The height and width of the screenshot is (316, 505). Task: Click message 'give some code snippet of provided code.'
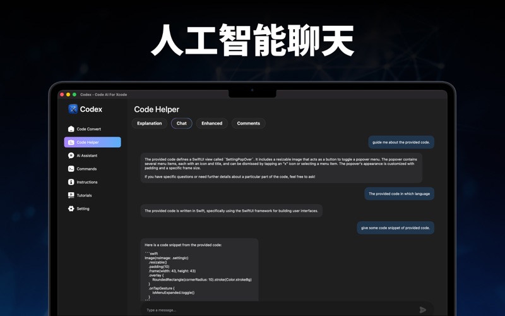(x=395, y=228)
